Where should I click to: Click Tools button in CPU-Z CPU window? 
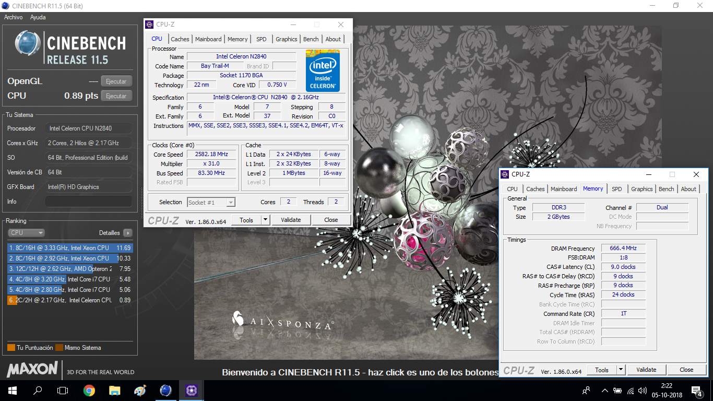coord(246,220)
